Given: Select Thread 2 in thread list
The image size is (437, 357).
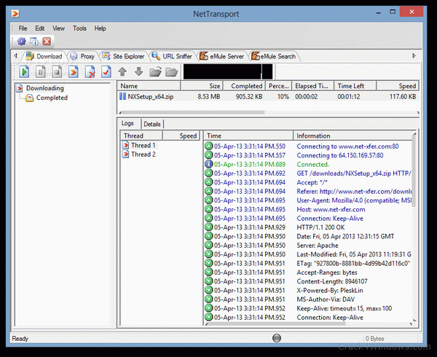Looking at the screenshot, I should [143, 154].
